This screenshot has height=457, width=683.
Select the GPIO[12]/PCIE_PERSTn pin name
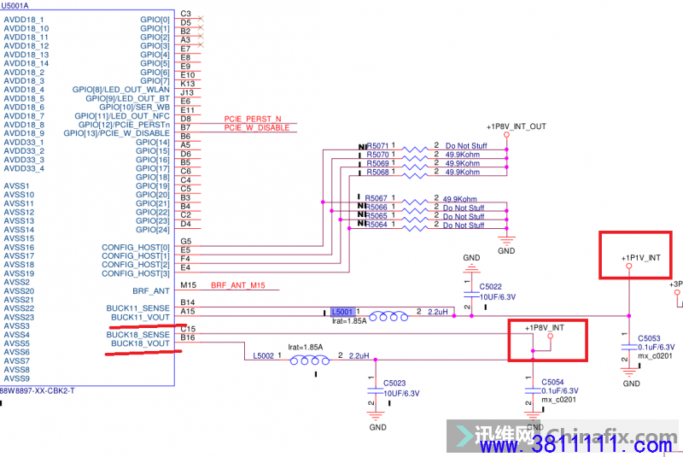click(124, 125)
